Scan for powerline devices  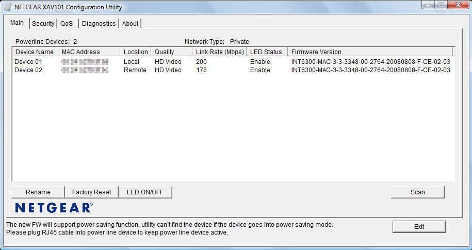[417, 192]
